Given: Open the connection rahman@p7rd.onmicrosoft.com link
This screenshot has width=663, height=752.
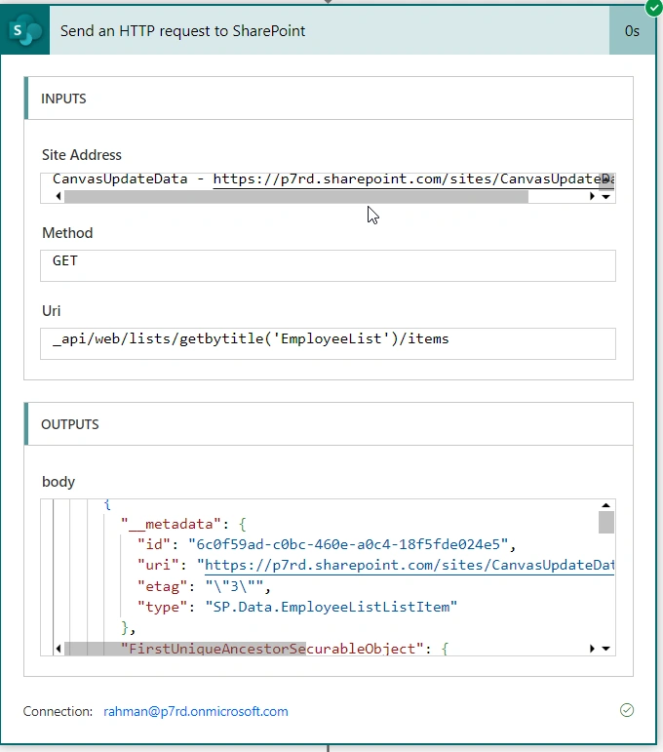Looking at the screenshot, I should [196, 711].
